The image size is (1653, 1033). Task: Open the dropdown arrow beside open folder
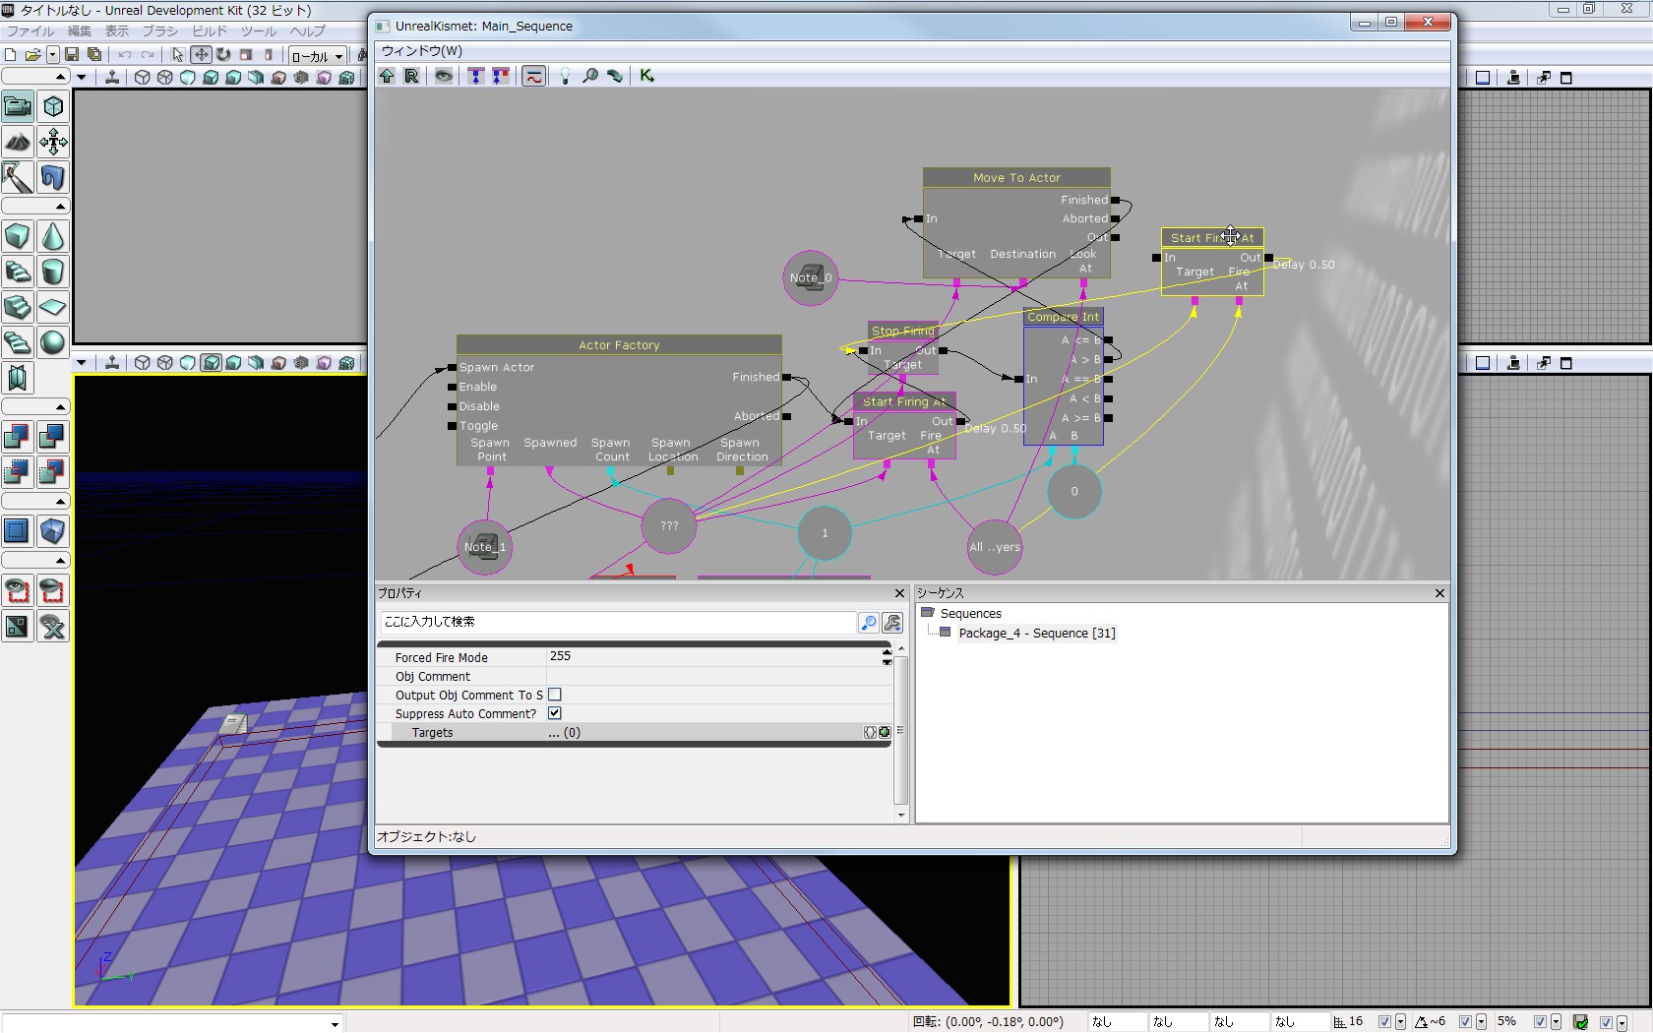point(52,55)
